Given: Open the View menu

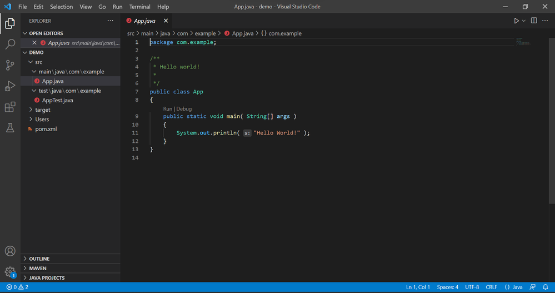Looking at the screenshot, I should coord(86,6).
